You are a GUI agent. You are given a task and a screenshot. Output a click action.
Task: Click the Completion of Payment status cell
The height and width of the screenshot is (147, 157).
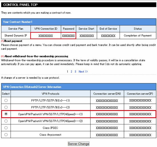tap(138, 36)
